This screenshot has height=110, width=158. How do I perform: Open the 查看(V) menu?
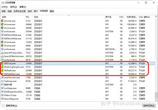coord(23,7)
